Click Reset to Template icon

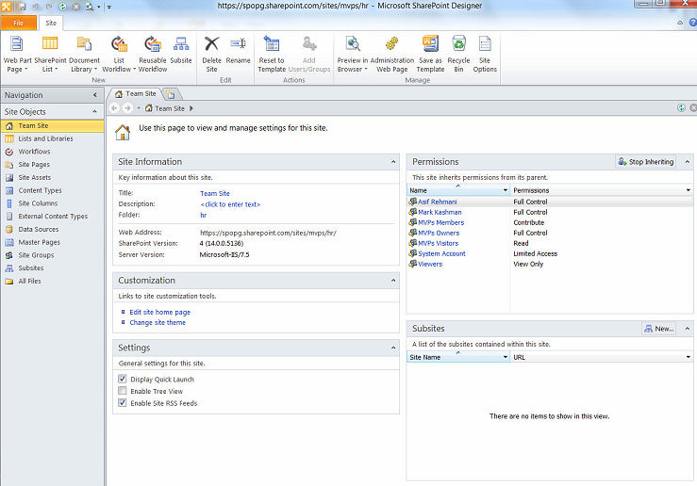271,44
